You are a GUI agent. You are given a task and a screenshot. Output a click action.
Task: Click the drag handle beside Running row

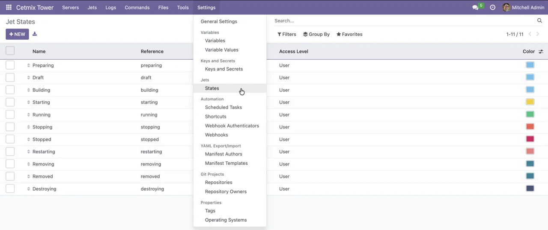(x=29, y=115)
